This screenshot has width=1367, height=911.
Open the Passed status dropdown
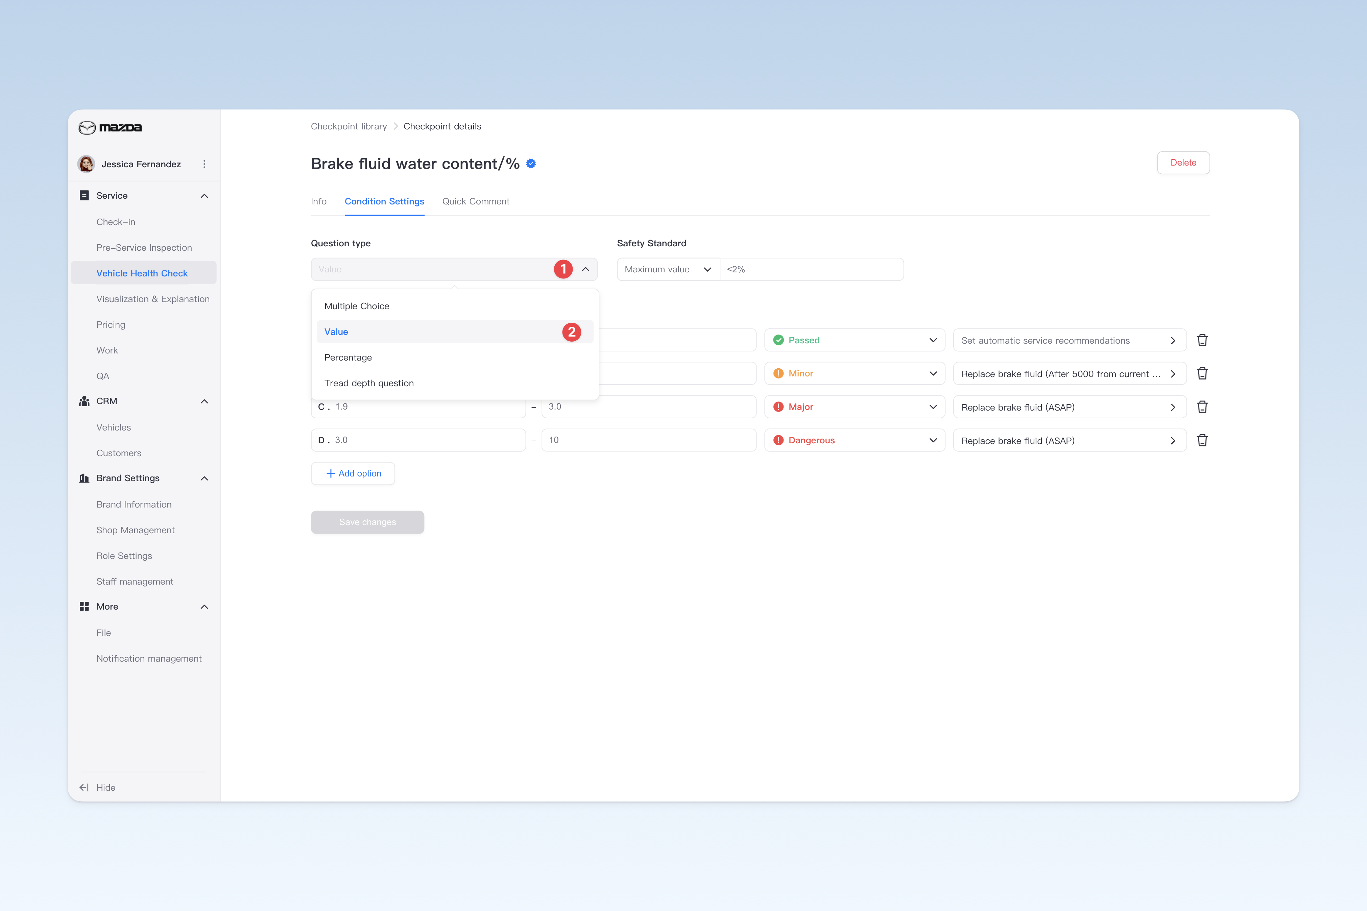[x=855, y=340]
